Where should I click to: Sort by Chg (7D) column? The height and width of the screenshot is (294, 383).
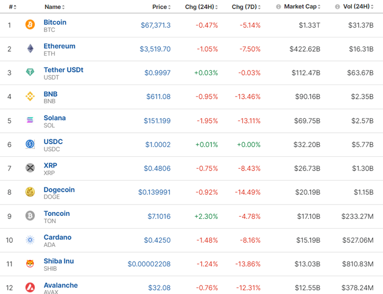[246, 7]
